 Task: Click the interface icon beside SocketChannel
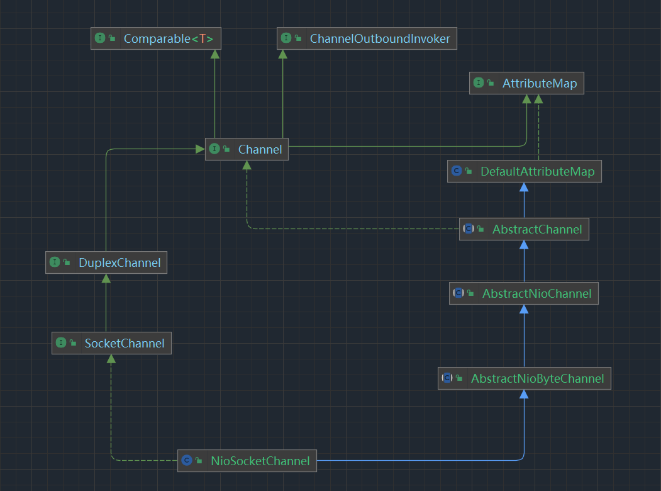(60, 343)
